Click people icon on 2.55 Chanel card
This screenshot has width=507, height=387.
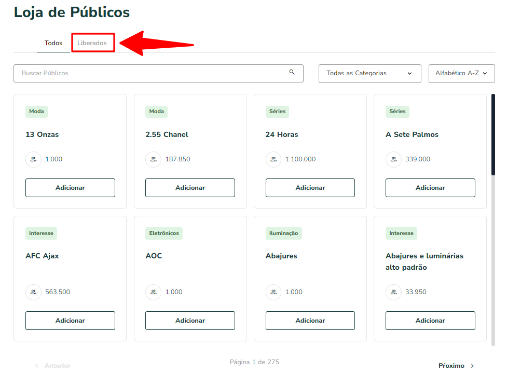[153, 159]
